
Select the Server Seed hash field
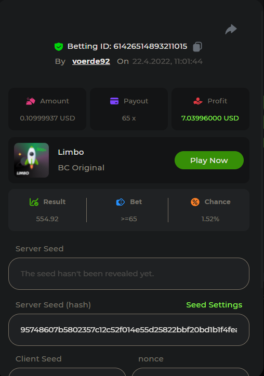coord(129,330)
